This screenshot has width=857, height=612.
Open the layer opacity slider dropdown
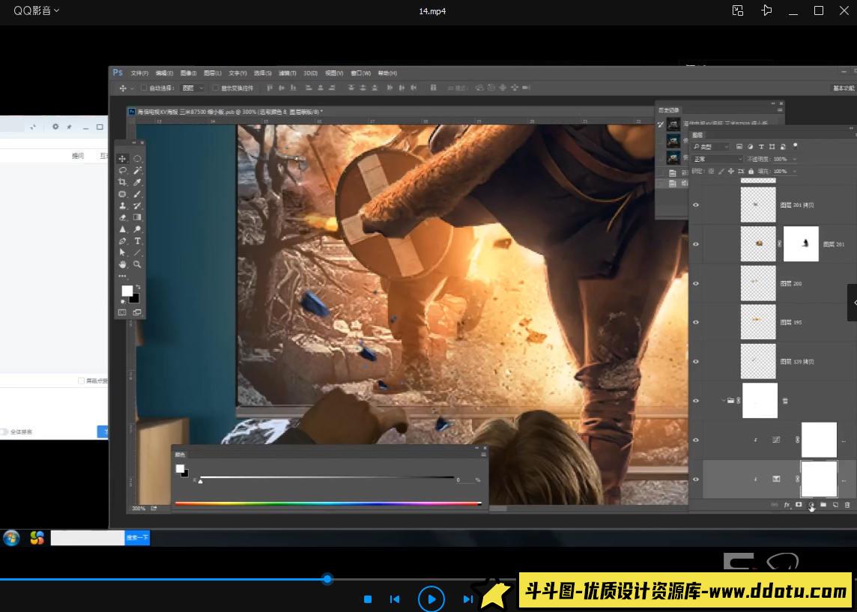click(794, 159)
